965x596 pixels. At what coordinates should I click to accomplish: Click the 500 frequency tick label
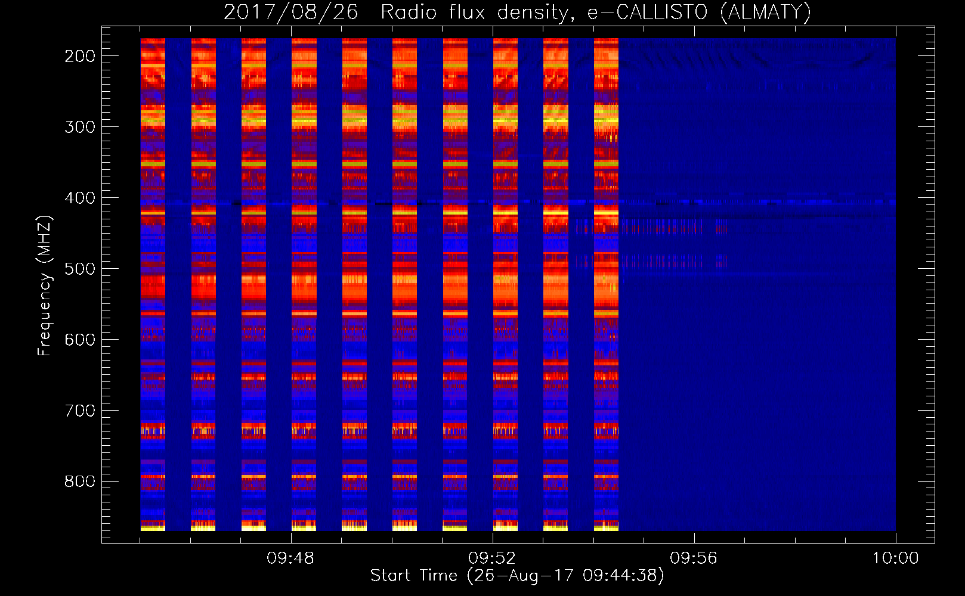[x=80, y=269]
